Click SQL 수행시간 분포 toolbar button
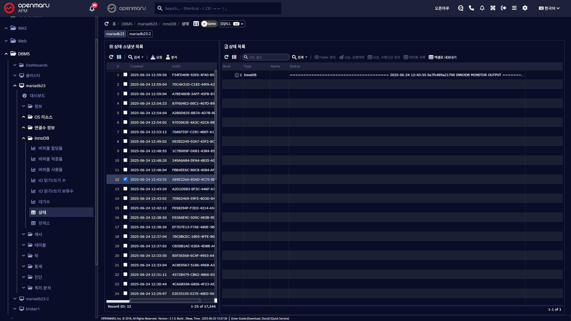 pos(384,57)
